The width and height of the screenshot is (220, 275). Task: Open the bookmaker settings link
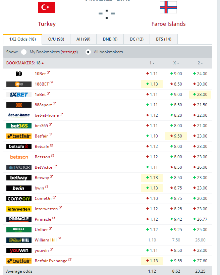click(70, 52)
